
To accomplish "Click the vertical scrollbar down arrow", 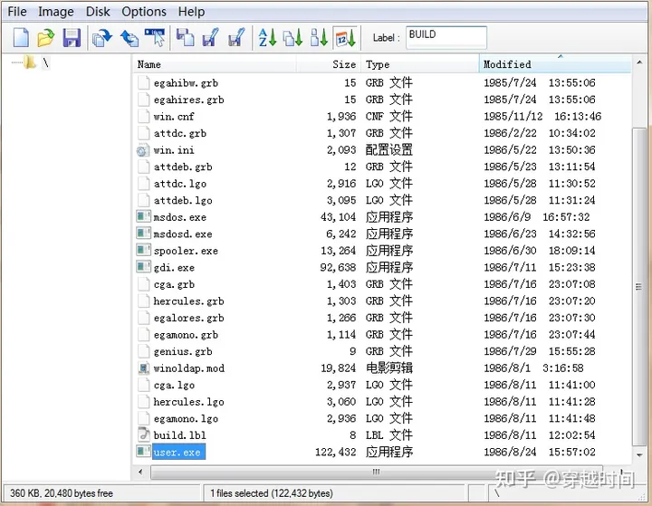I will pos(639,455).
